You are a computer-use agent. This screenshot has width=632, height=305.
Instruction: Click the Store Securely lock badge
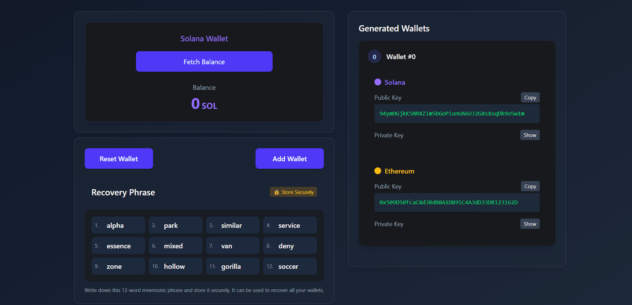[x=293, y=192]
